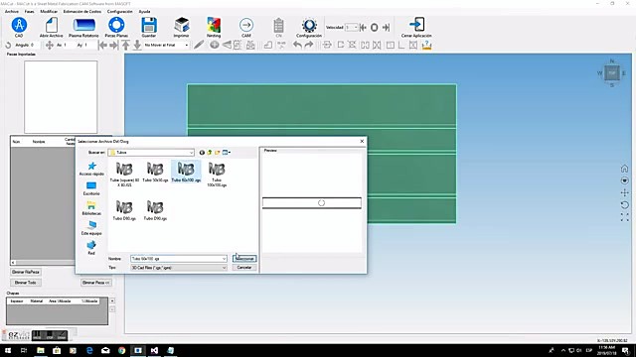Open the Configuración menu bar item
This screenshot has height=357, width=636.
(x=119, y=11)
